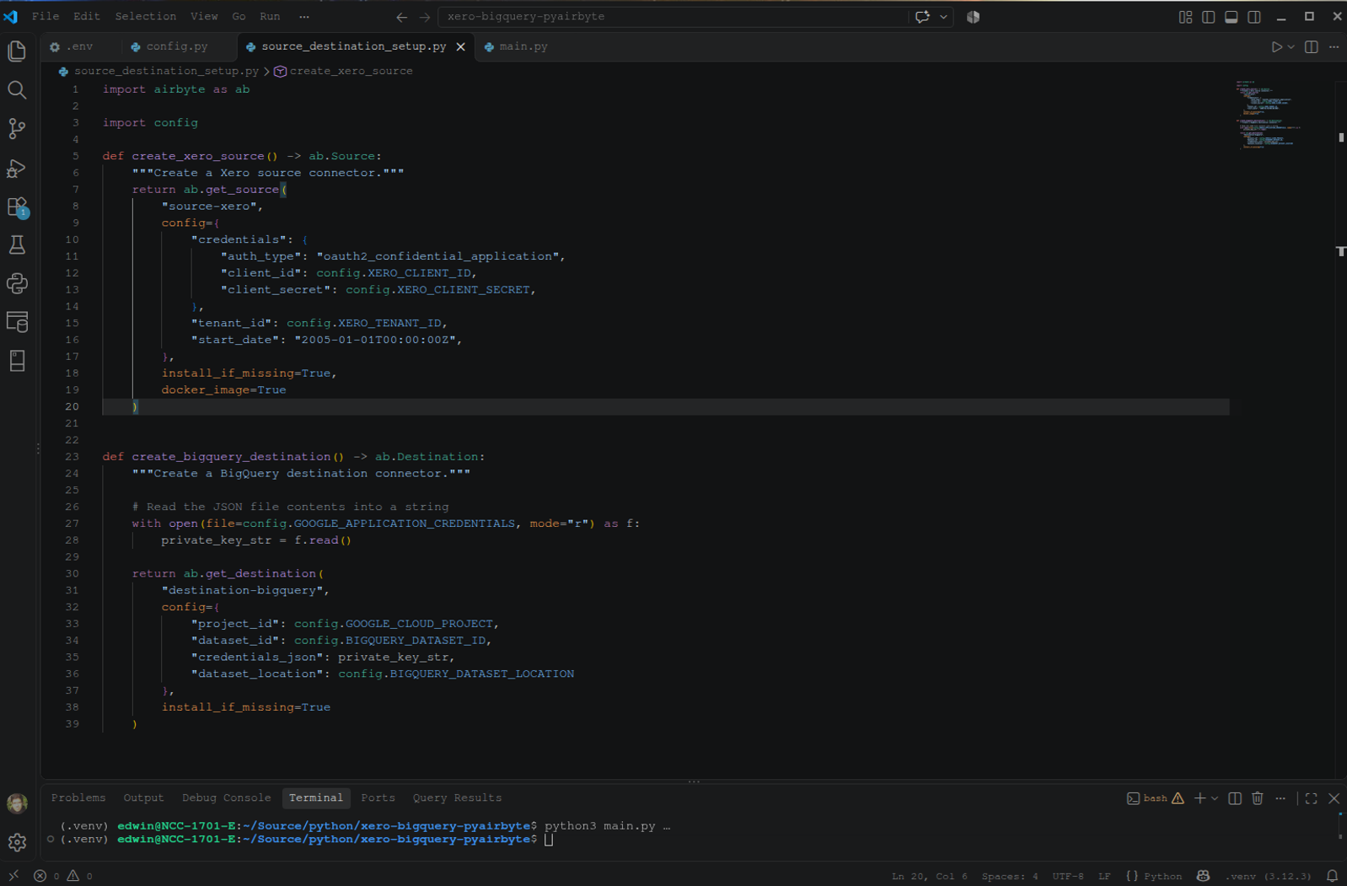Click the .venv (3.12.3) interpreter selector
The height and width of the screenshot is (886, 1347).
1268,876
